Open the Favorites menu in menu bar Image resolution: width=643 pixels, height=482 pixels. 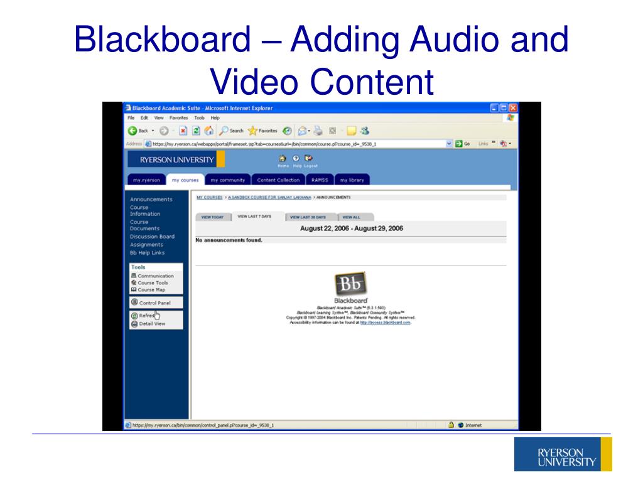click(179, 117)
